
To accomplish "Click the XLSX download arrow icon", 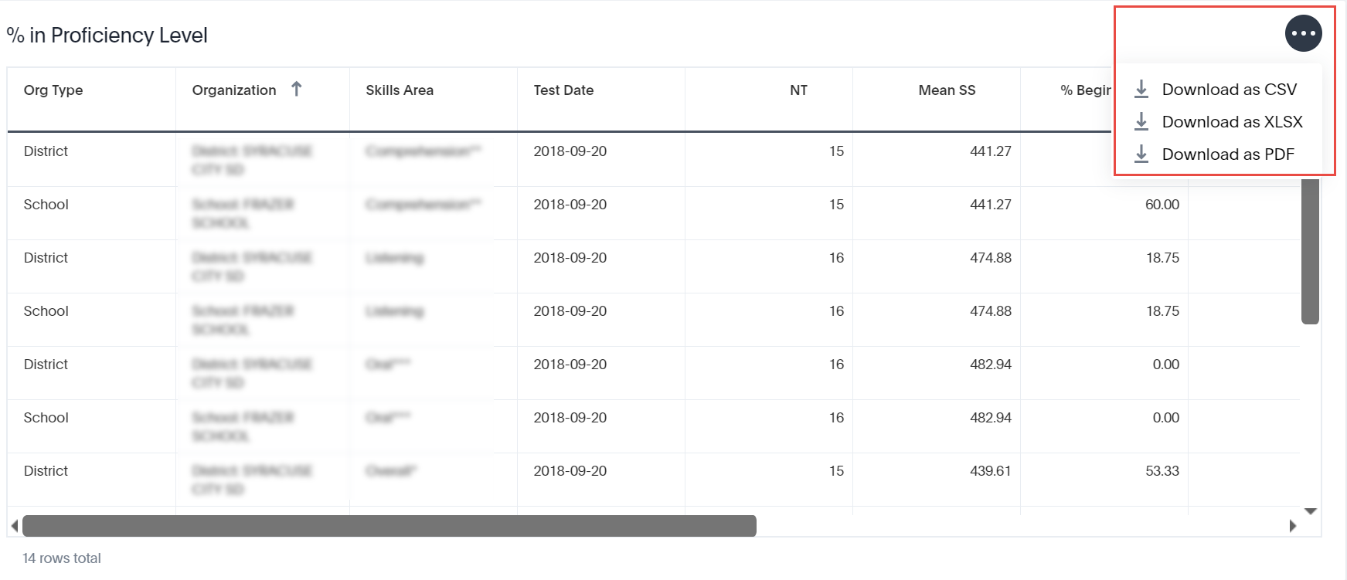I will 1141,122.
